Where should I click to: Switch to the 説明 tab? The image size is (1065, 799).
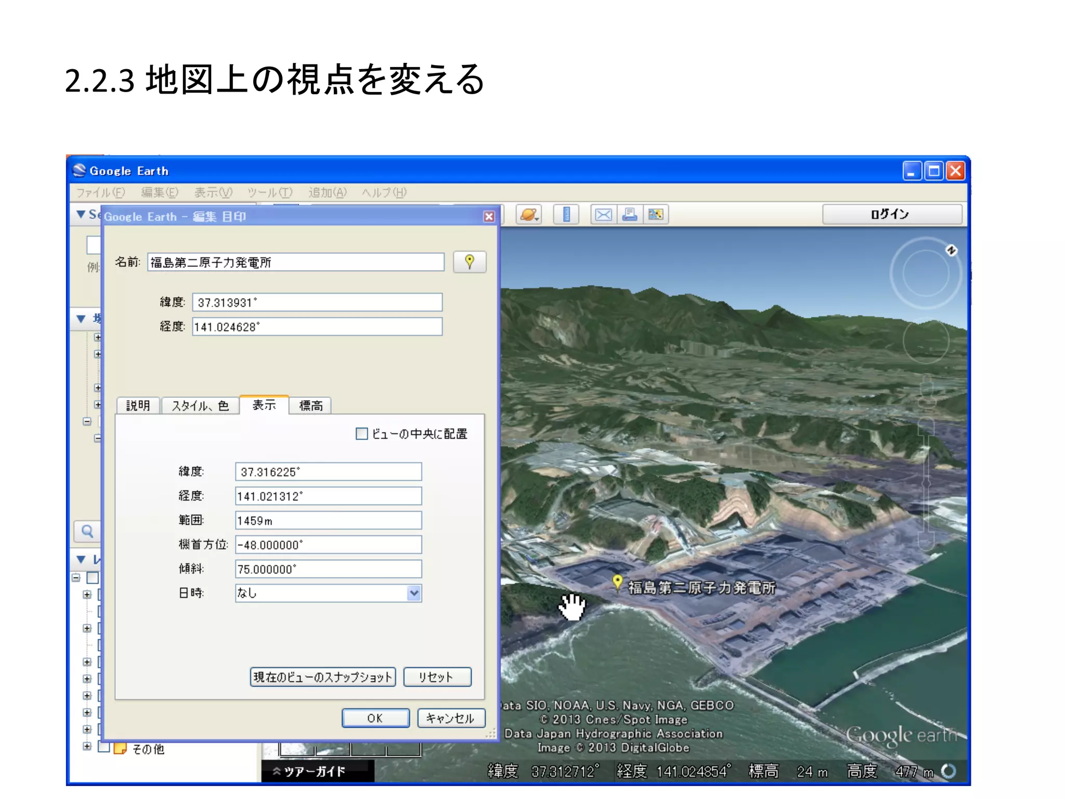[138, 406]
